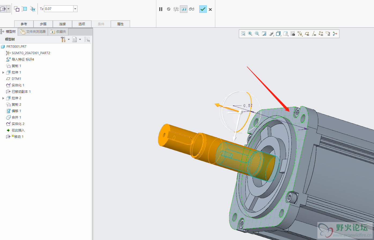374x240 pixels.
Task: Expand the 拉伸 2 tree node
Action: (3, 98)
